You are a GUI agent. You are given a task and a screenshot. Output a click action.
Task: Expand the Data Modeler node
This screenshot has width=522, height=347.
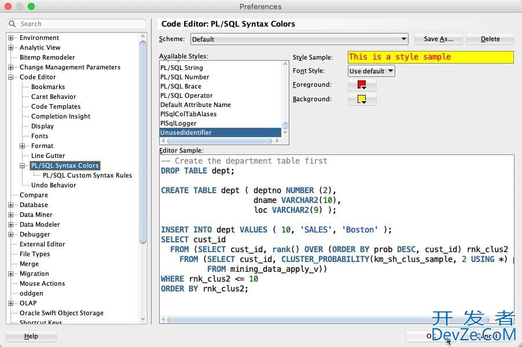tap(10, 224)
